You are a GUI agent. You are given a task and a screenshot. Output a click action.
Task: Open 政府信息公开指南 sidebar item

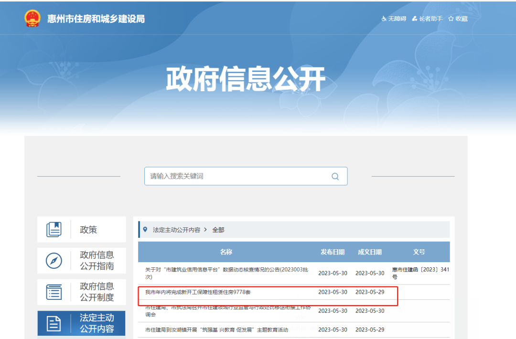(x=82, y=261)
